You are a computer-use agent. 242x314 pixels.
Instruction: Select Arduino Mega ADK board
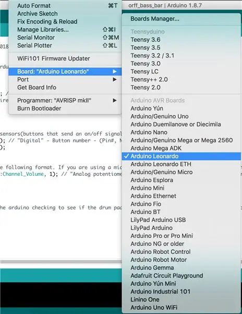(x=181, y=148)
